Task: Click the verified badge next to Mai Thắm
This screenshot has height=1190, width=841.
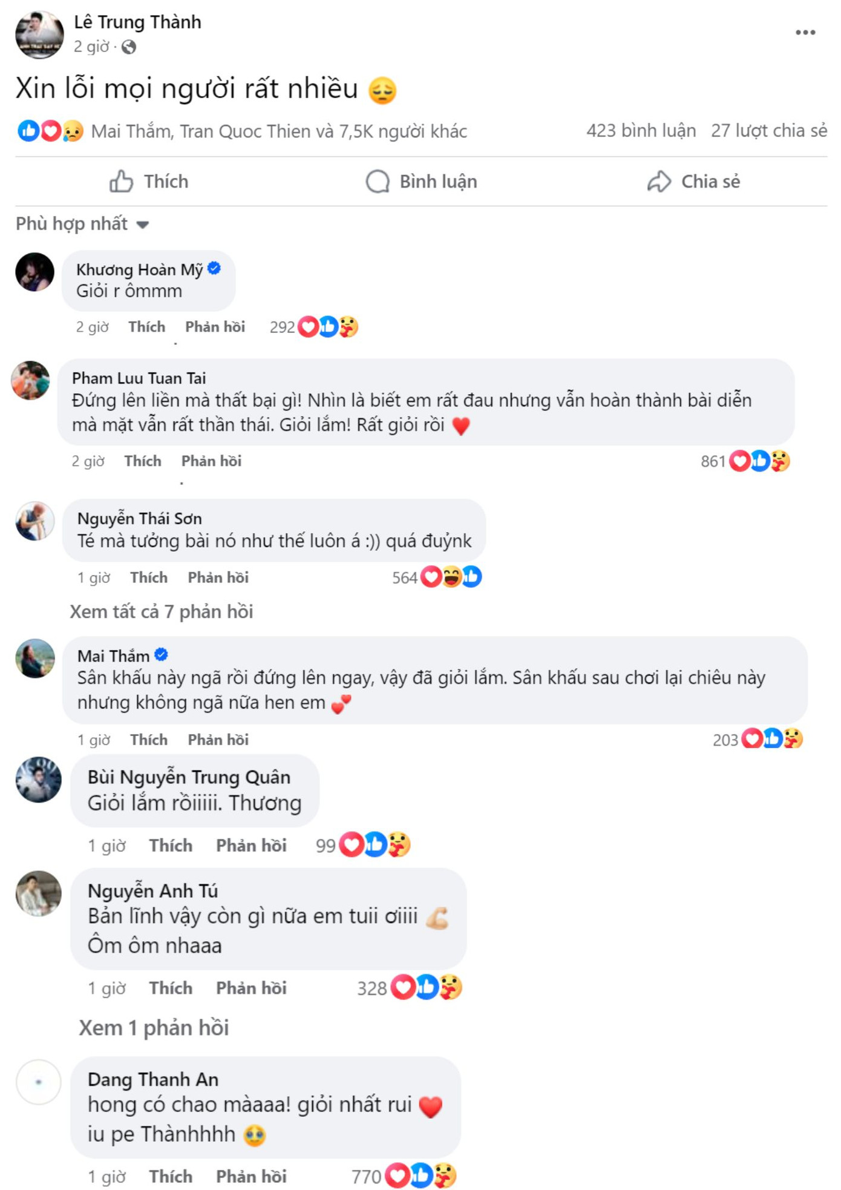Action: pyautogui.click(x=162, y=654)
